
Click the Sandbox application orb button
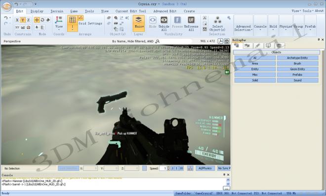[x=7, y=6]
